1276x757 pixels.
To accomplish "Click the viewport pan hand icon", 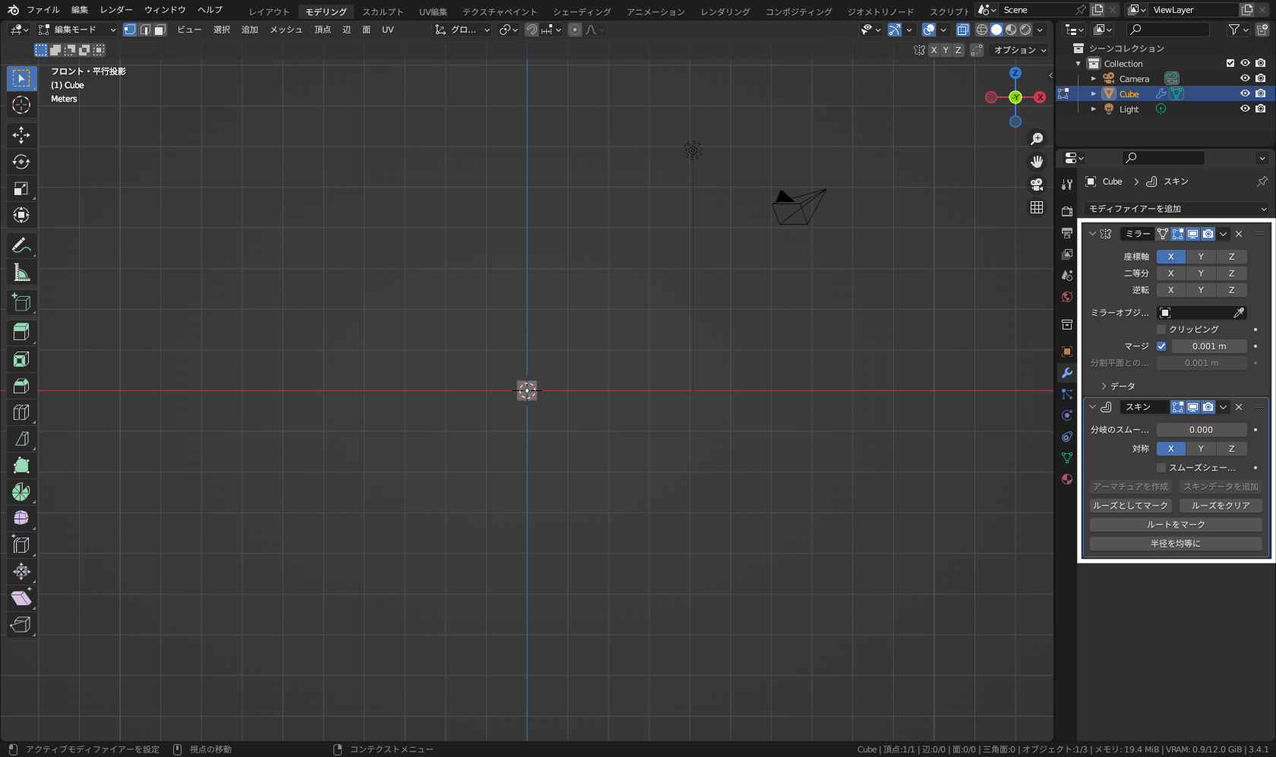I will tap(1037, 162).
